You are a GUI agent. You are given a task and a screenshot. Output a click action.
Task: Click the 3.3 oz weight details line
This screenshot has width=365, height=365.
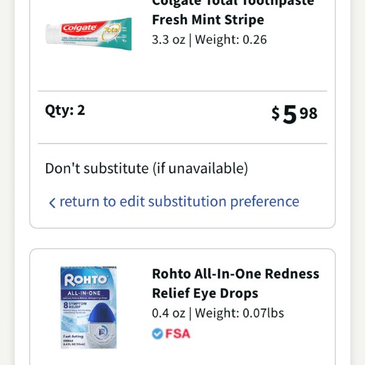[x=209, y=40]
